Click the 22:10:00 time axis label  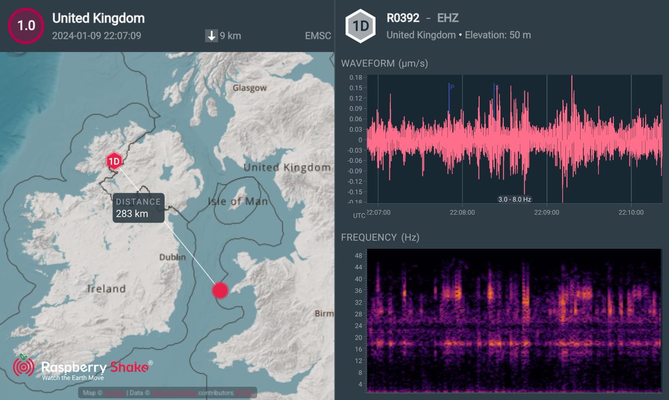[631, 212]
